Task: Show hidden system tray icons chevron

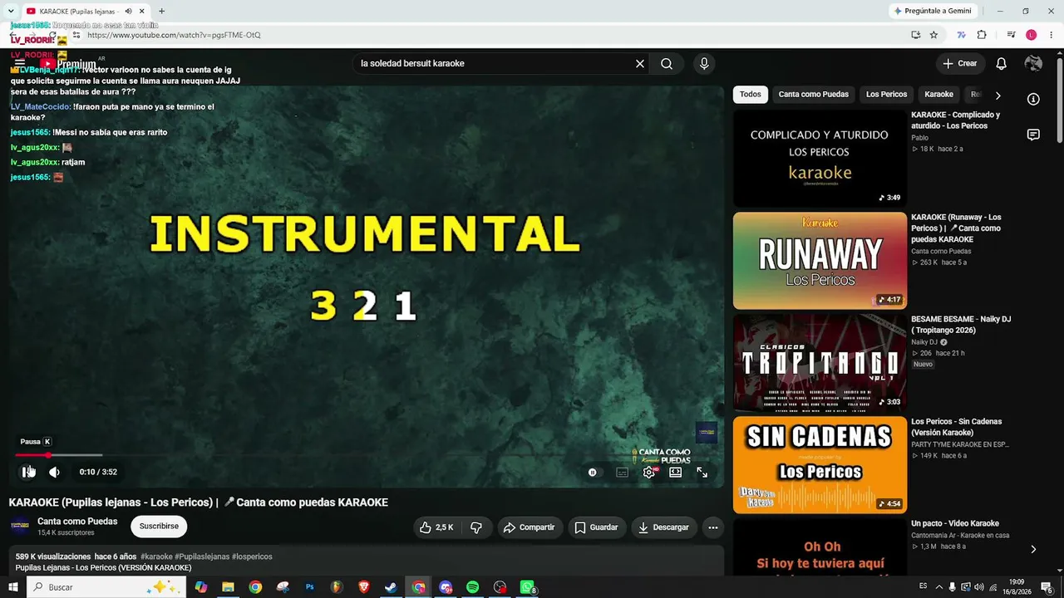Action: (939, 587)
